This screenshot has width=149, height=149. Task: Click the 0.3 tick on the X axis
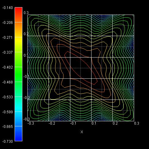[x=136, y=123]
